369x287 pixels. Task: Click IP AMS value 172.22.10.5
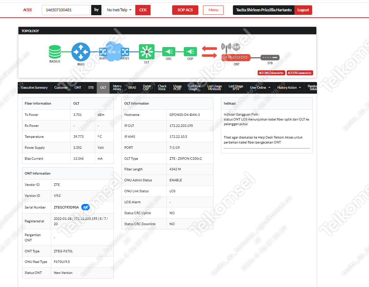coord(178,137)
